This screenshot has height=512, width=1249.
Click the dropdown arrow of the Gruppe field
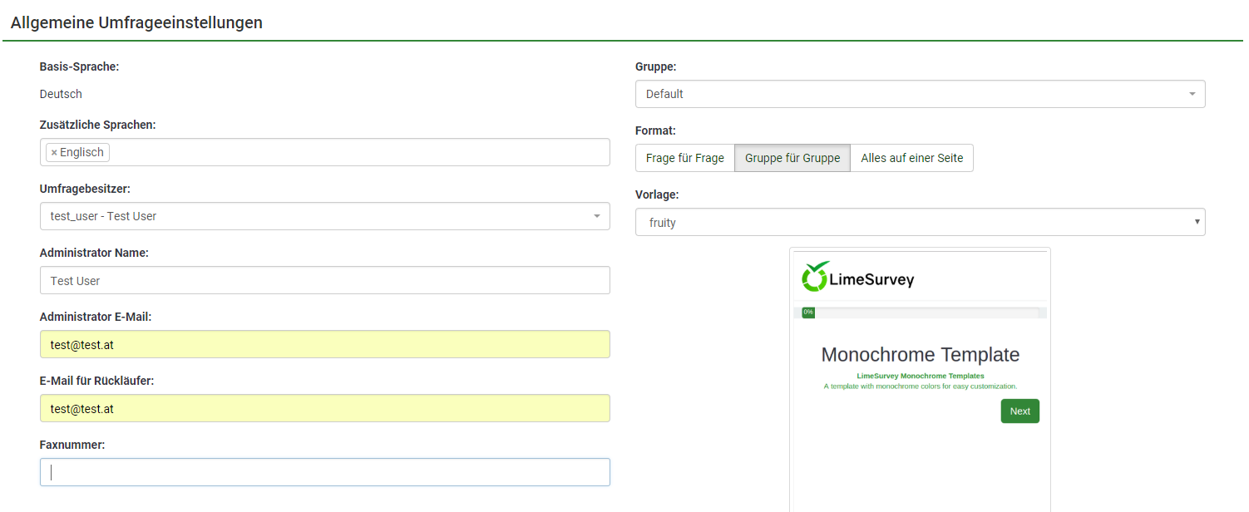(x=1192, y=94)
